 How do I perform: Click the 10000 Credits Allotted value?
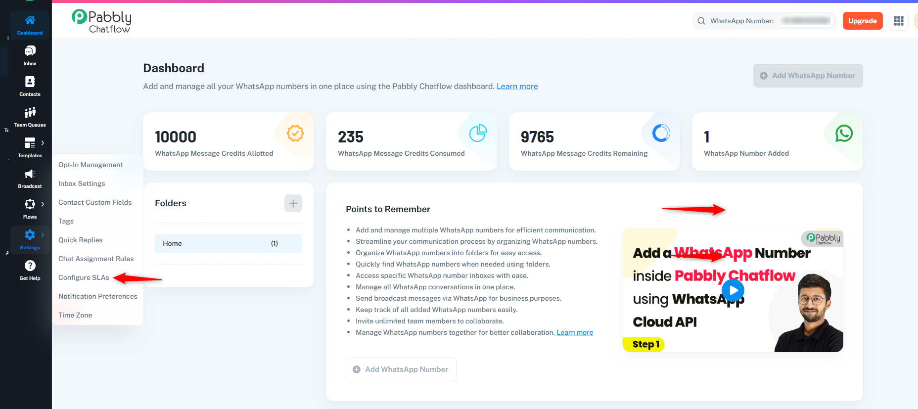[176, 136]
